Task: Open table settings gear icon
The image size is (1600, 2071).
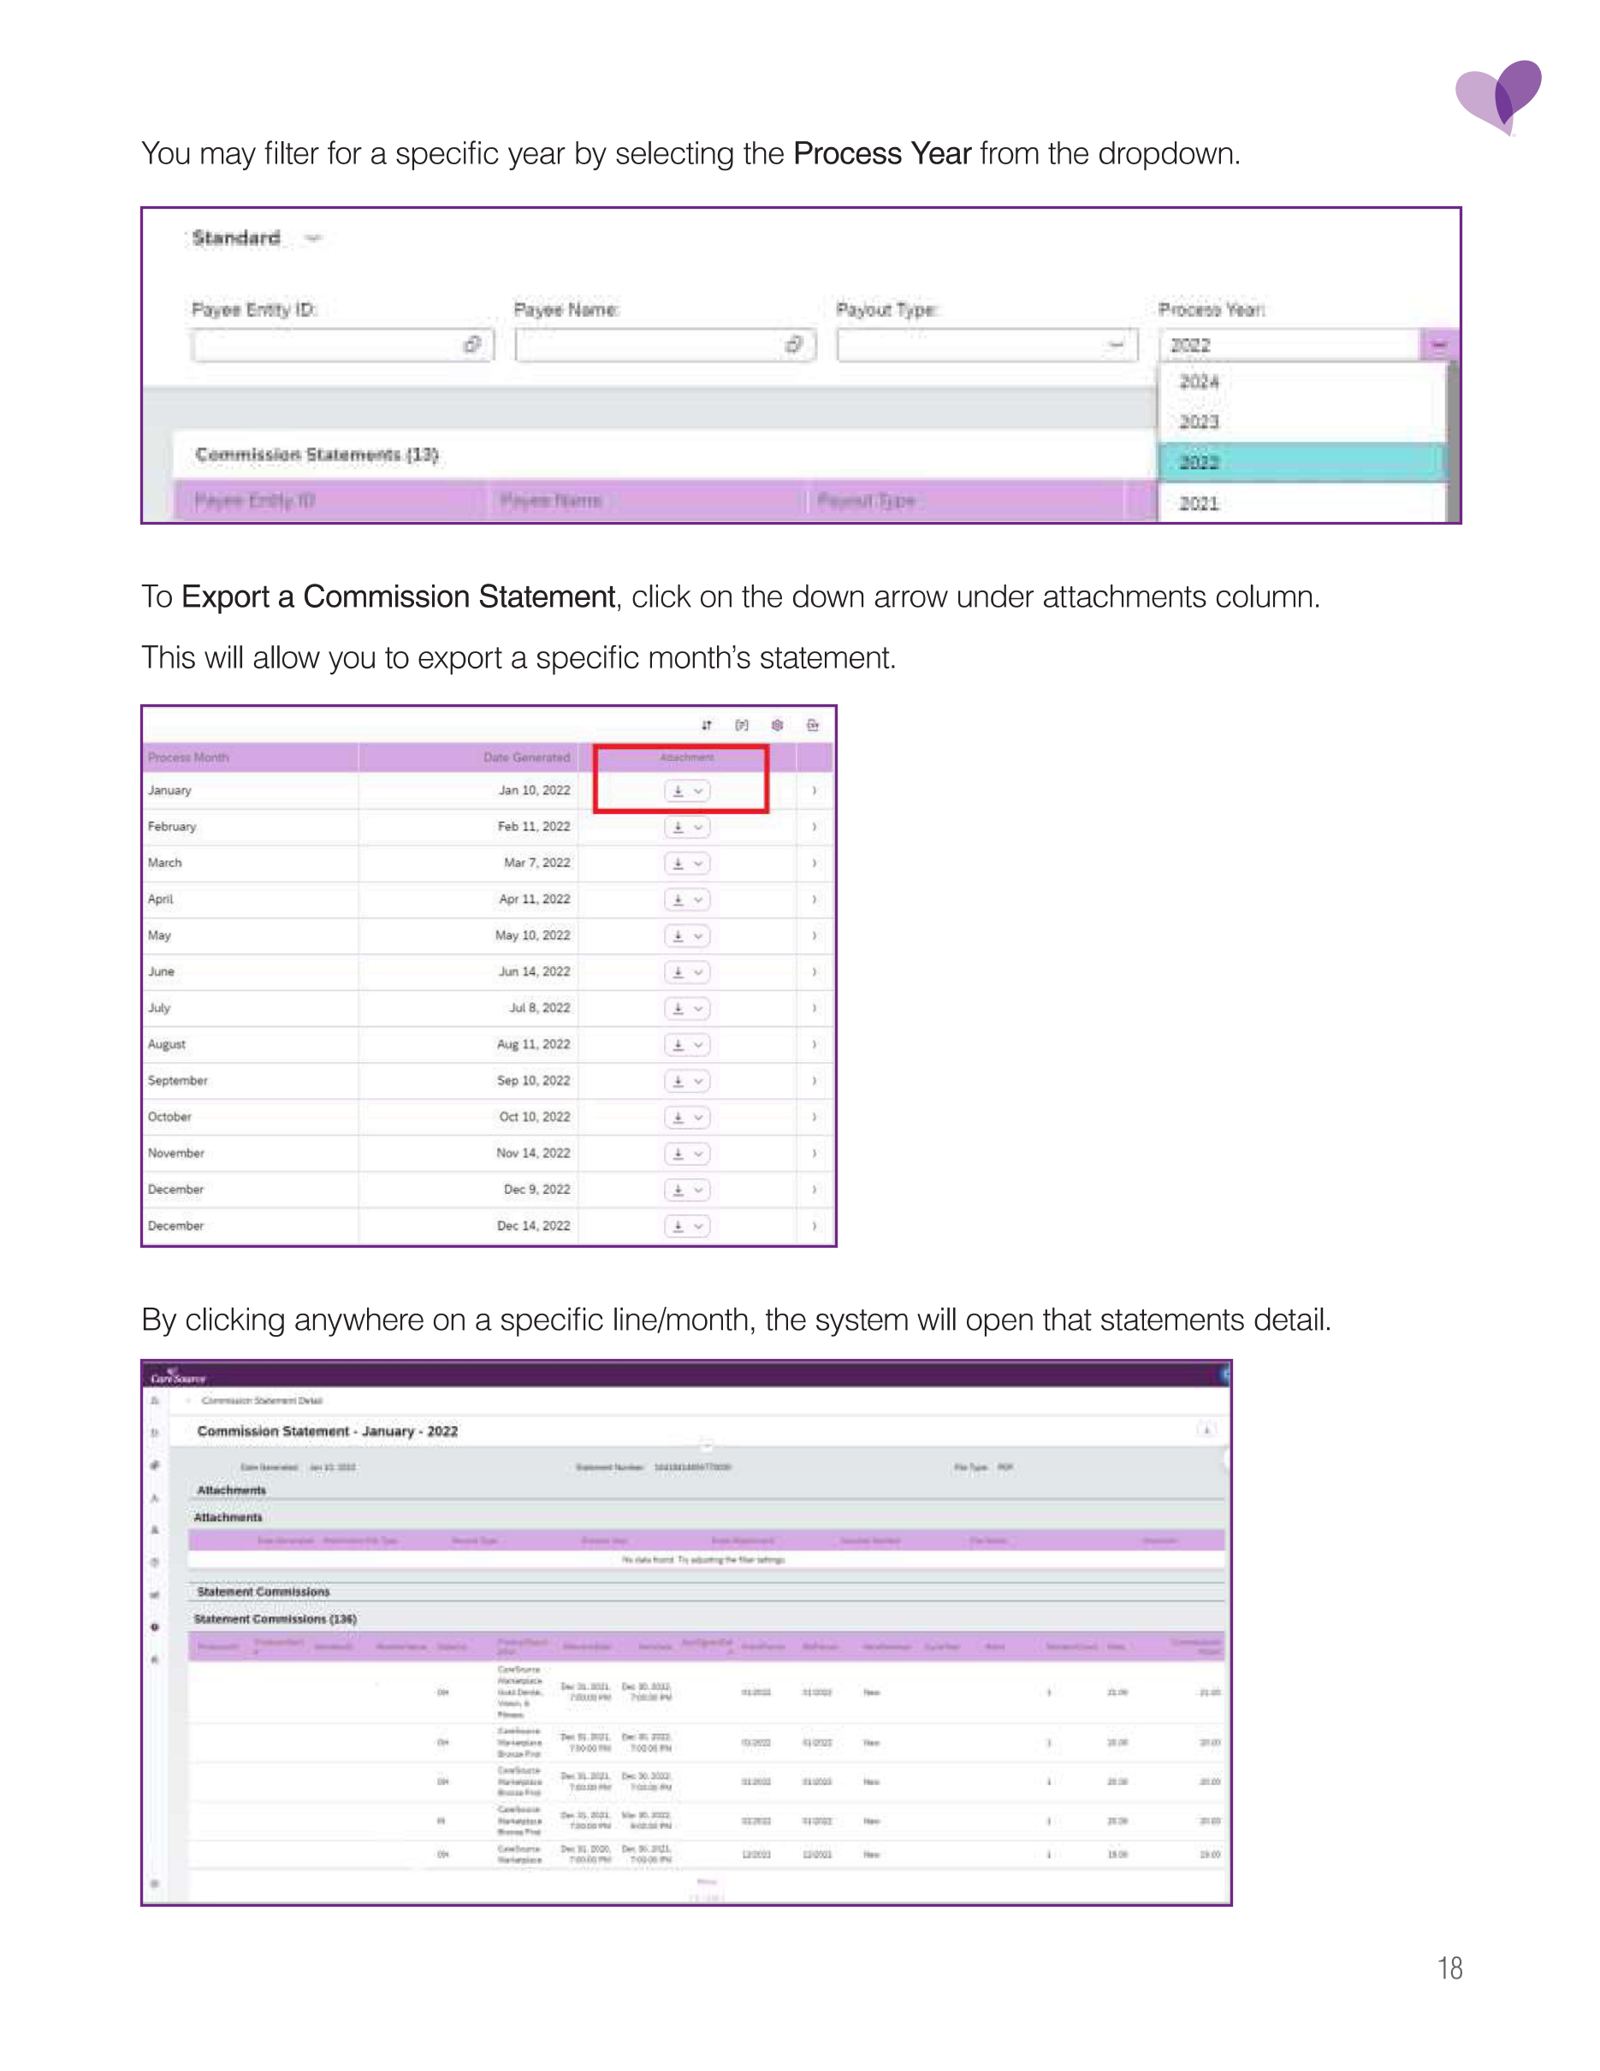Action: [777, 726]
